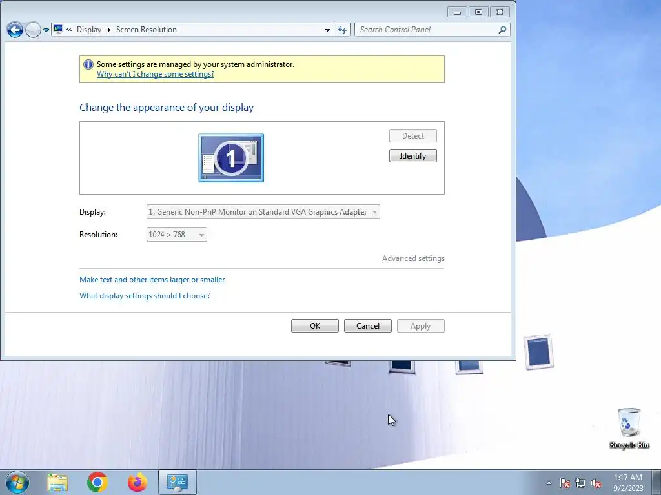The width and height of the screenshot is (661, 495).
Task: Launch Windows Explorer from the taskbar
Action: click(57, 482)
